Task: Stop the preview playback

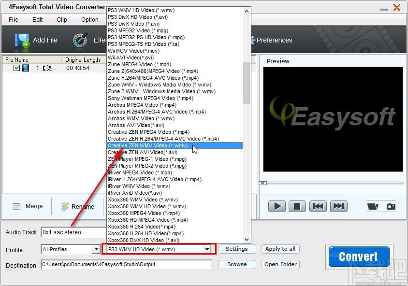Action: [297, 206]
